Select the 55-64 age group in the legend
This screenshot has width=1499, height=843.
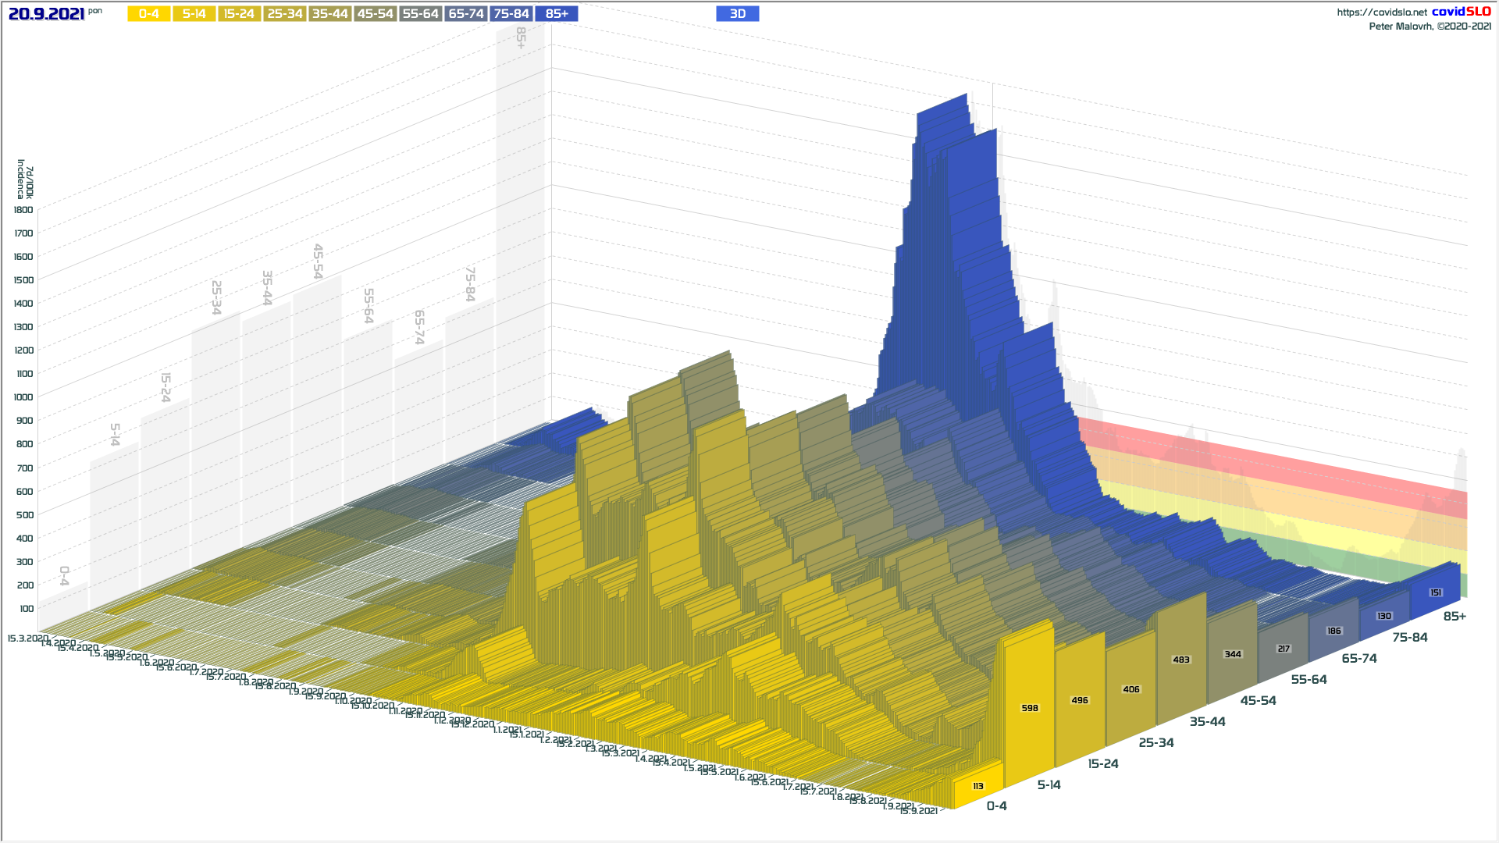pos(420,14)
